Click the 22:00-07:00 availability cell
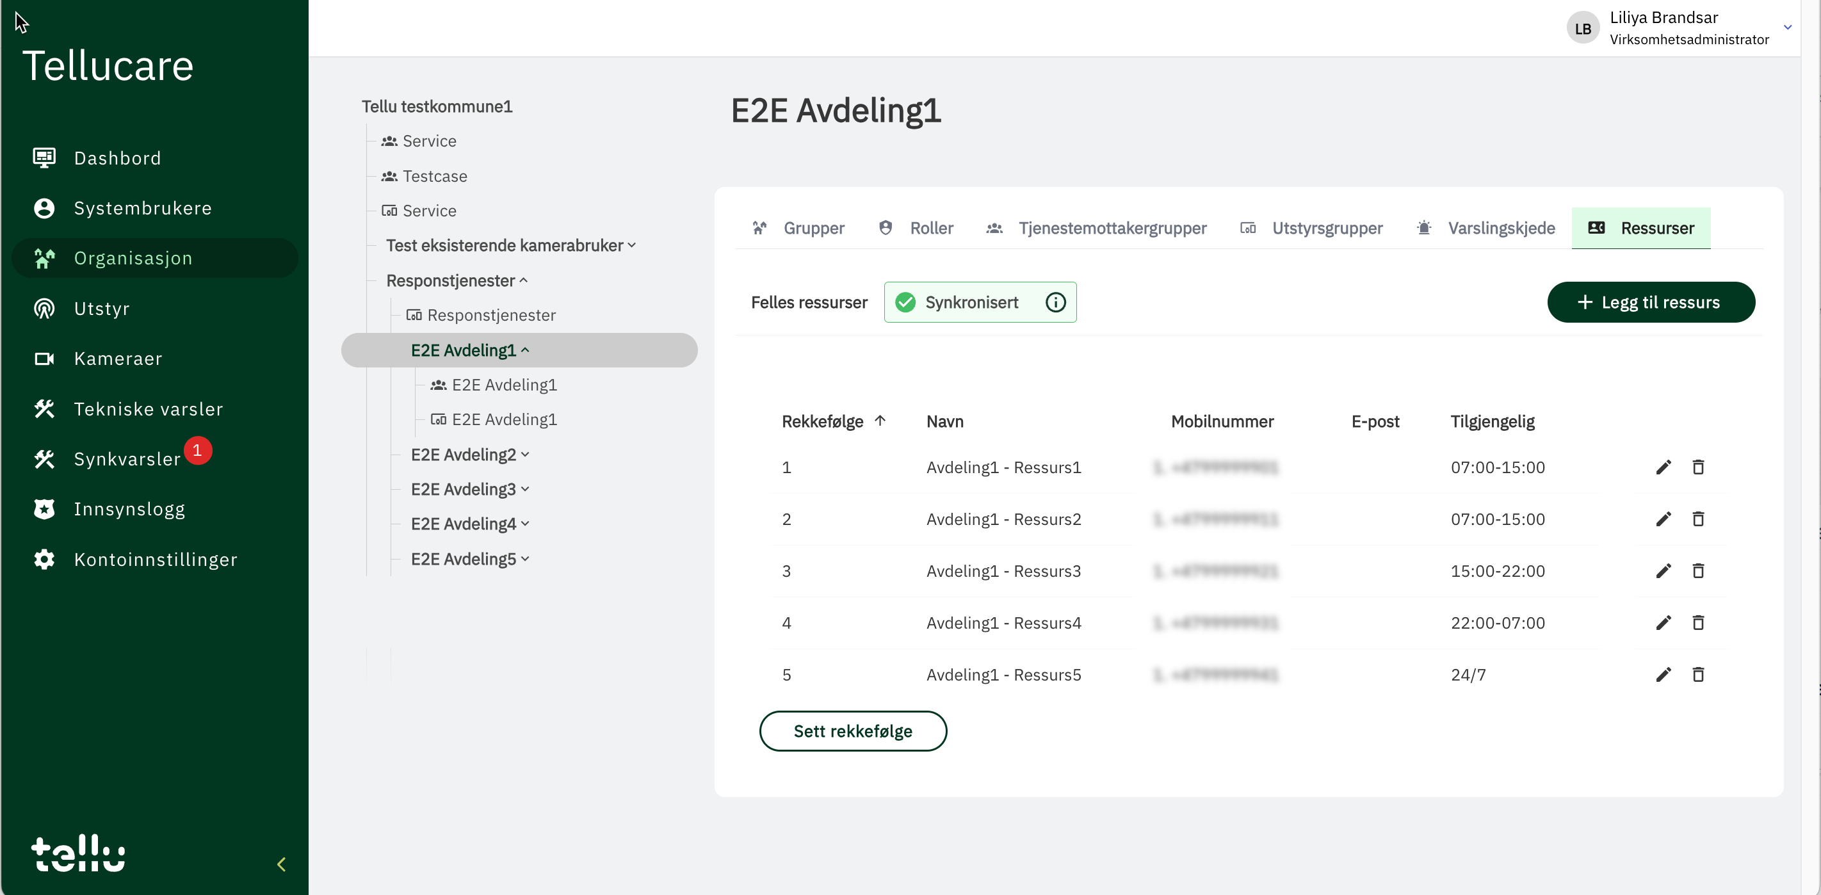 click(1497, 623)
